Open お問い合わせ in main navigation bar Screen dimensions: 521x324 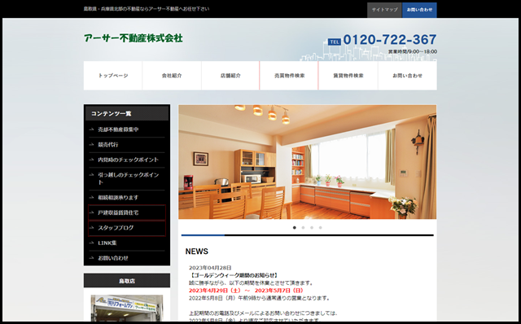tap(407, 76)
